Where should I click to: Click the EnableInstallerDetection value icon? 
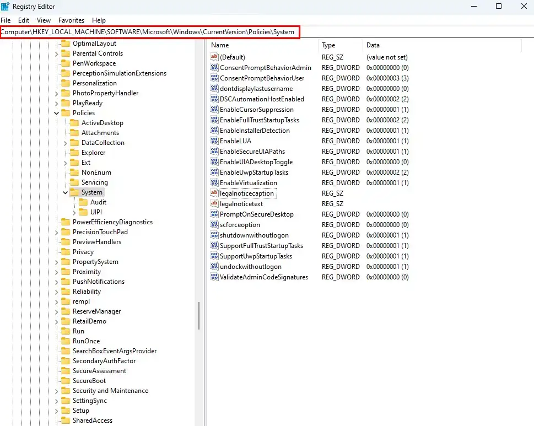214,131
